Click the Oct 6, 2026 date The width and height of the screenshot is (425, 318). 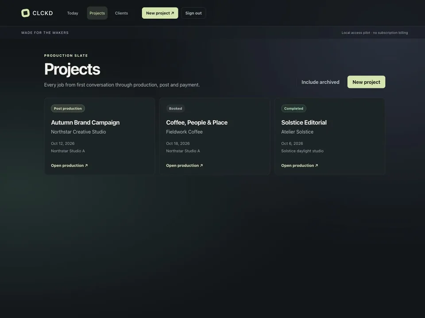coord(292,144)
